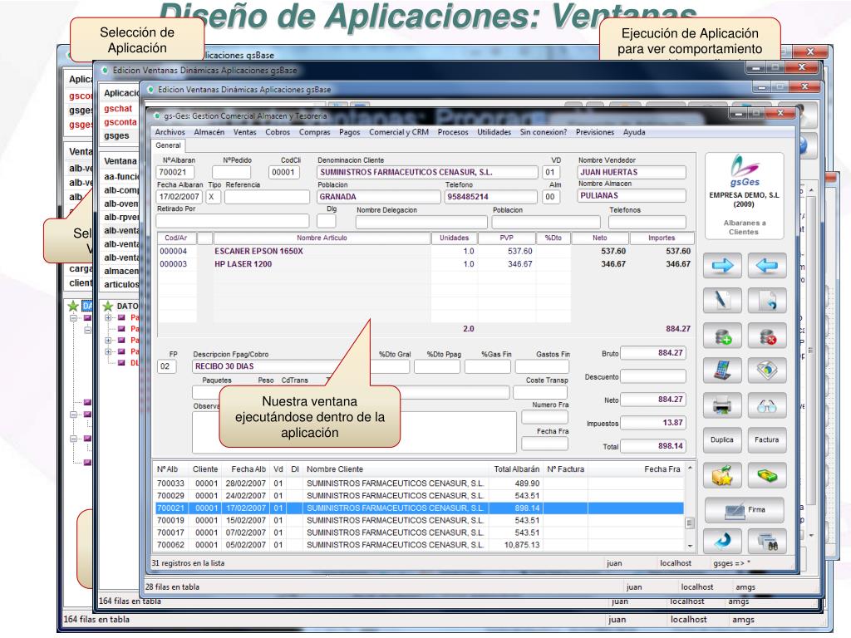Click purple icon of DL node in second window tree
The height and width of the screenshot is (638, 851).
pos(121,363)
